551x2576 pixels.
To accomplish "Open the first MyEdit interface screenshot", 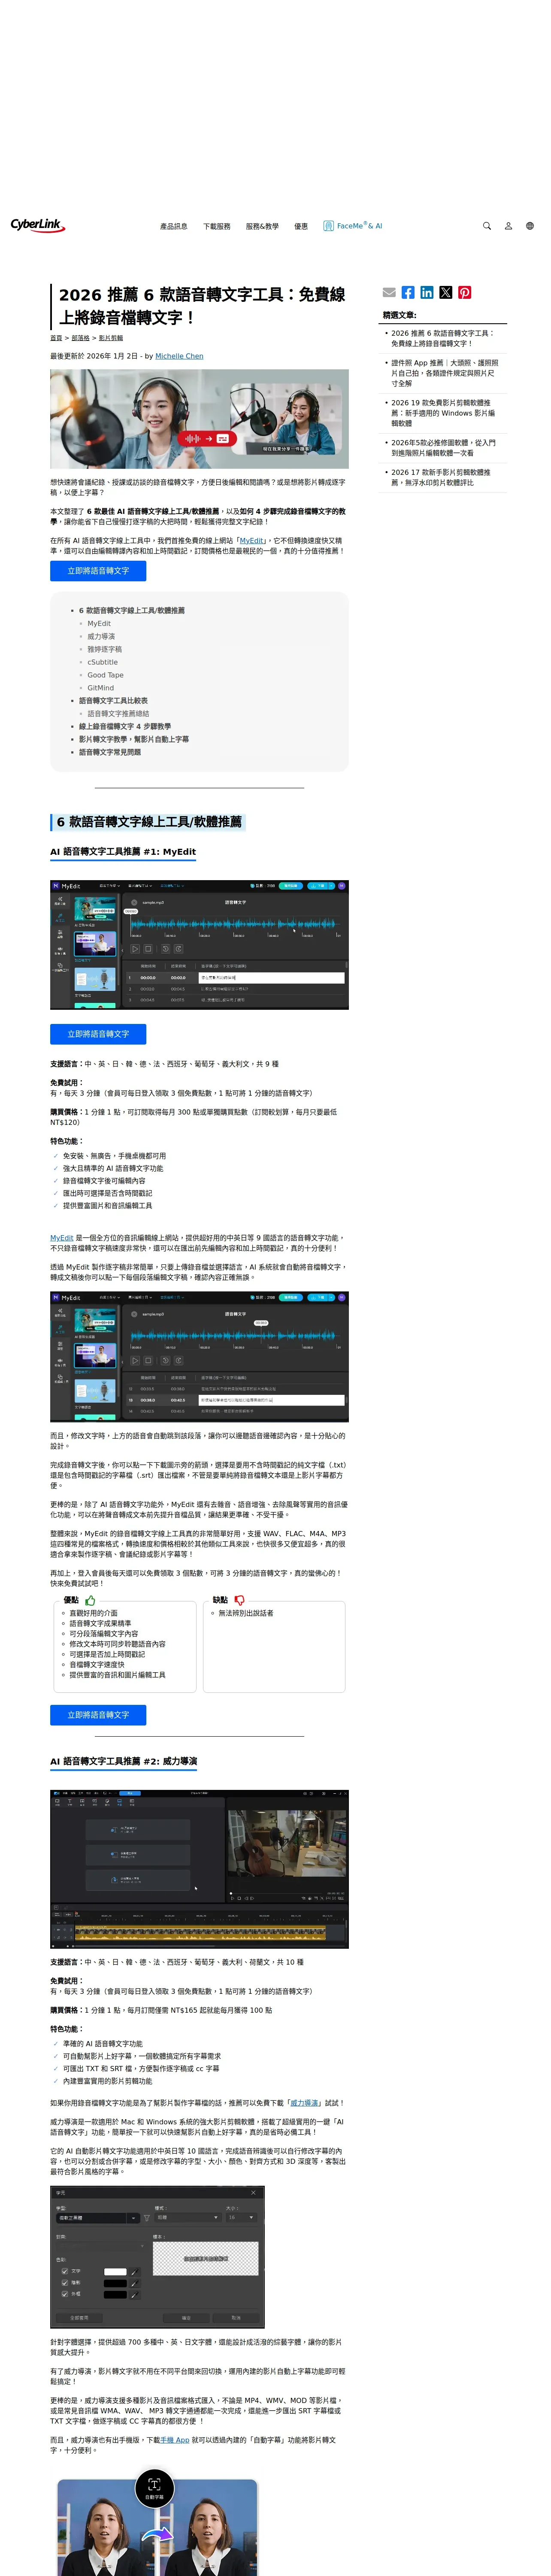I will [x=199, y=945].
